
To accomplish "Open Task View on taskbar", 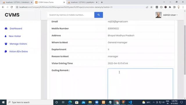I will [x=63, y=102].
